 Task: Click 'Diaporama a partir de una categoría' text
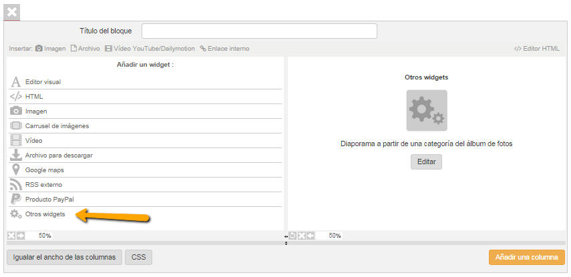coord(427,144)
